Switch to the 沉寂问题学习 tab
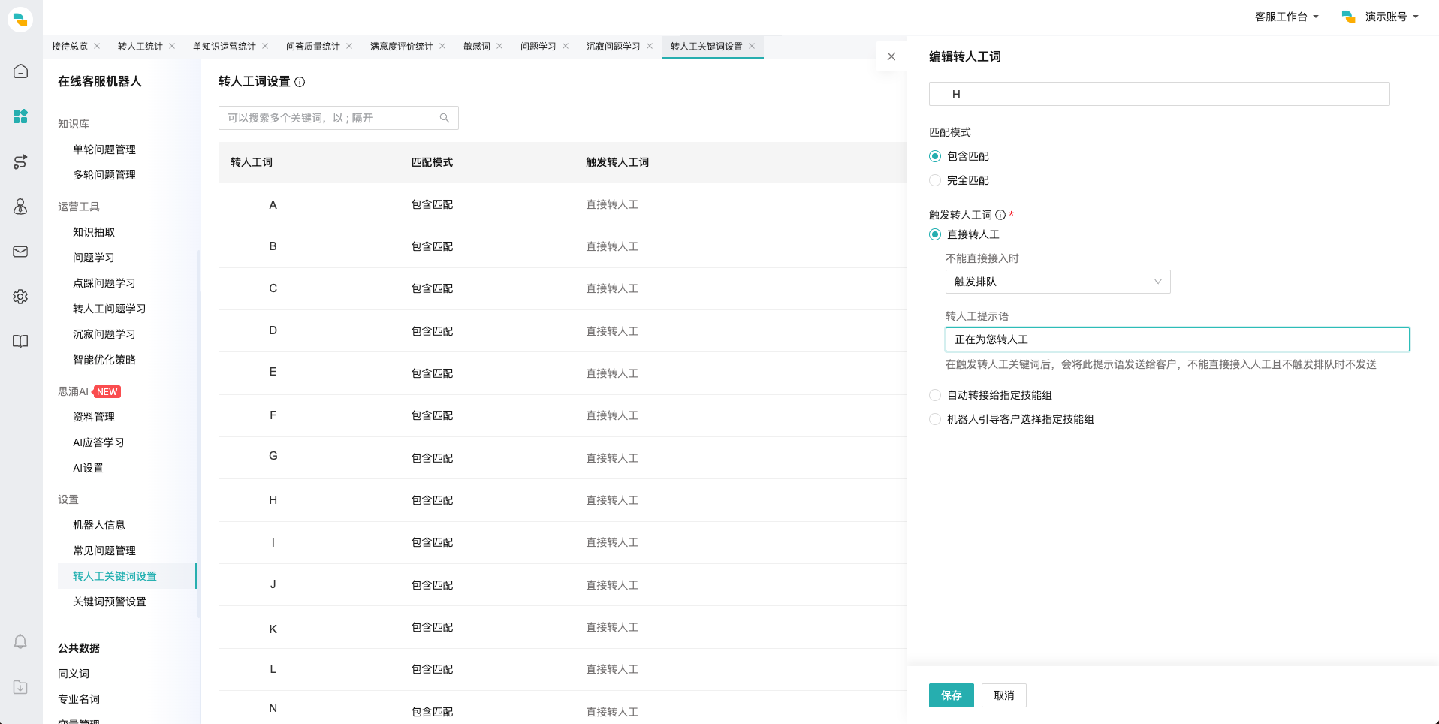The width and height of the screenshot is (1439, 724). [614, 46]
